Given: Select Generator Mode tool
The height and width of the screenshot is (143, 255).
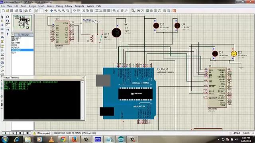Looking at the screenshot, I should coord(2,63).
